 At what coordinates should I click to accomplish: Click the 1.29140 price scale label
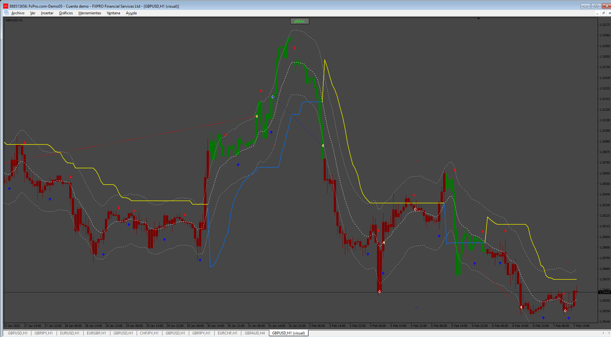pos(605,321)
